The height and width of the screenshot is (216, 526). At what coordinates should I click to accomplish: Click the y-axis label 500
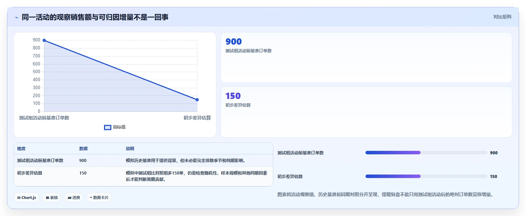coord(37,72)
